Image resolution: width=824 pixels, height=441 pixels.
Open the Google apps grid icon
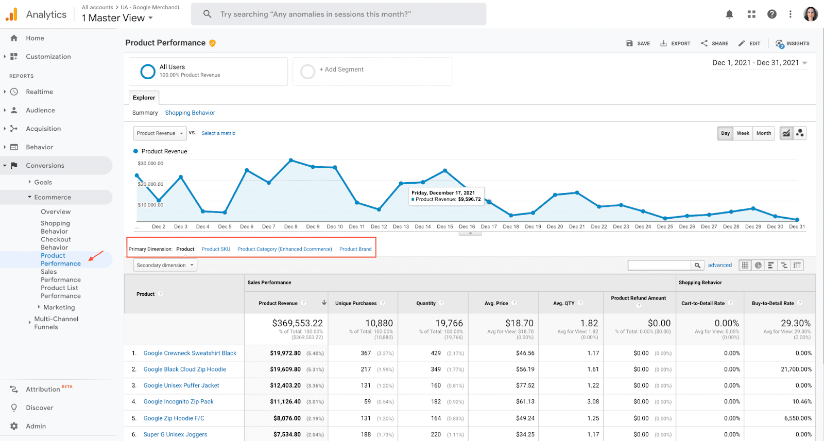[x=751, y=14]
